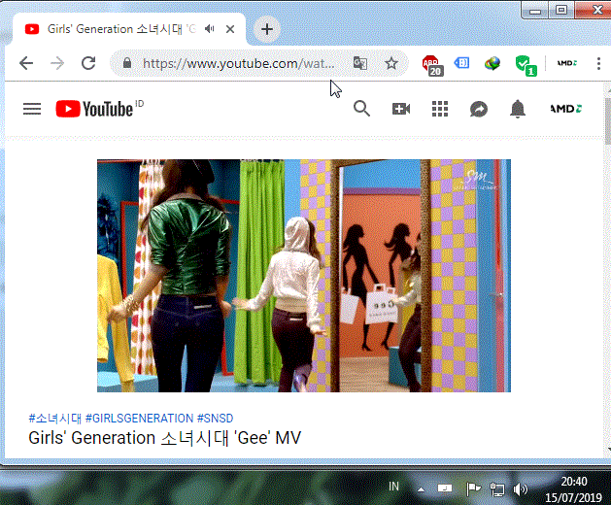The height and width of the screenshot is (505, 611).
Task: Bookmark this page with the star
Action: (x=391, y=63)
